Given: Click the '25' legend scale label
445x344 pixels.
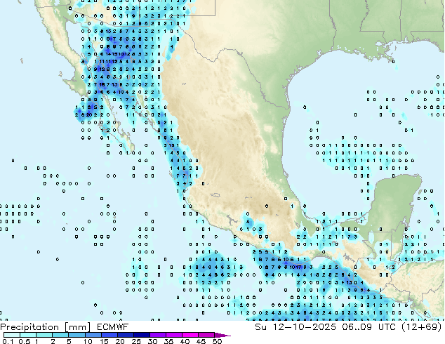Looking at the screenshot, I should pos(136,341).
